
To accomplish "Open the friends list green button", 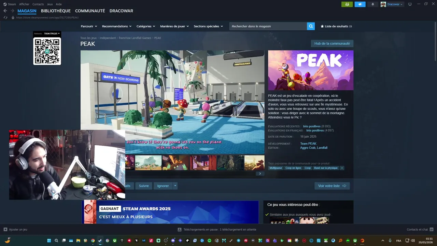I will [x=347, y=4].
